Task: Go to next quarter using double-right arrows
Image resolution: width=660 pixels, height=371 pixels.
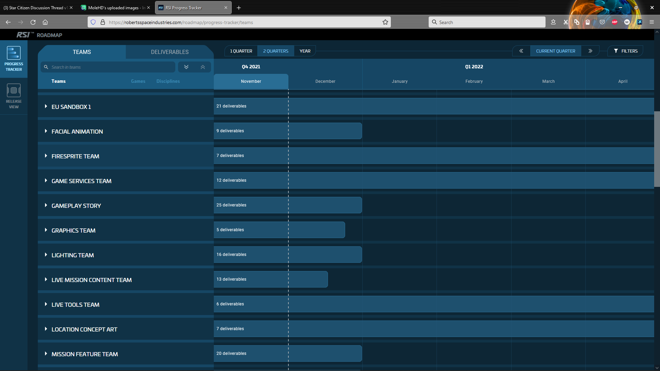Action: pyautogui.click(x=590, y=51)
